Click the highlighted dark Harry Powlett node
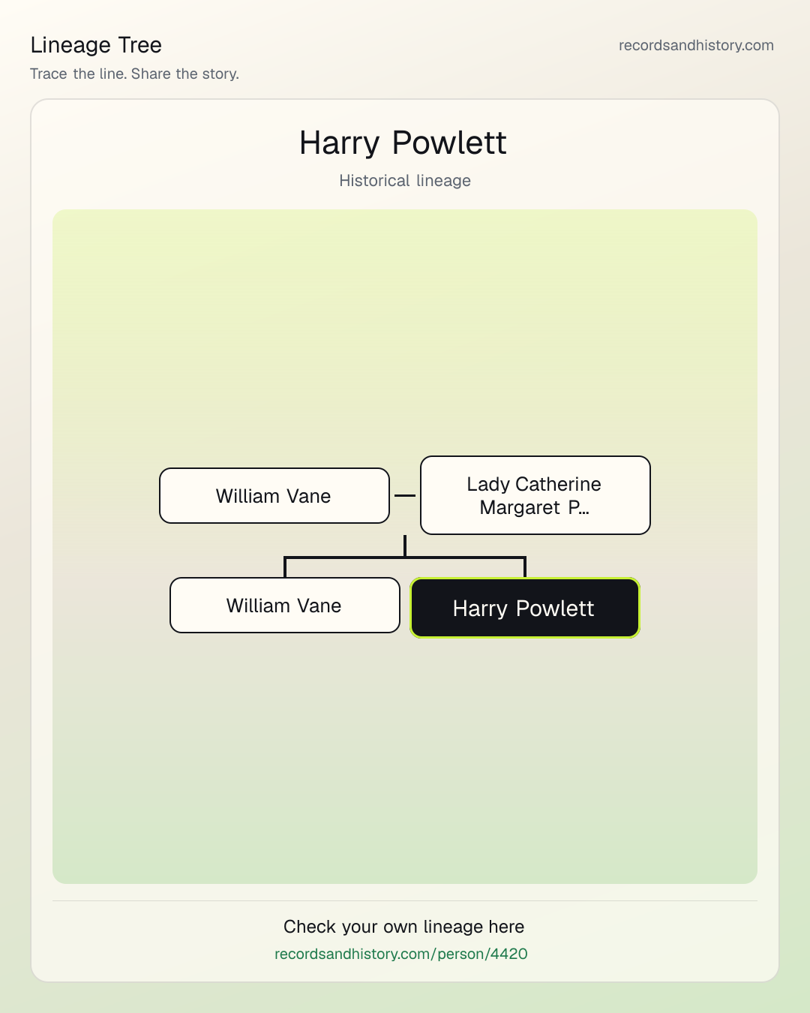 click(525, 608)
